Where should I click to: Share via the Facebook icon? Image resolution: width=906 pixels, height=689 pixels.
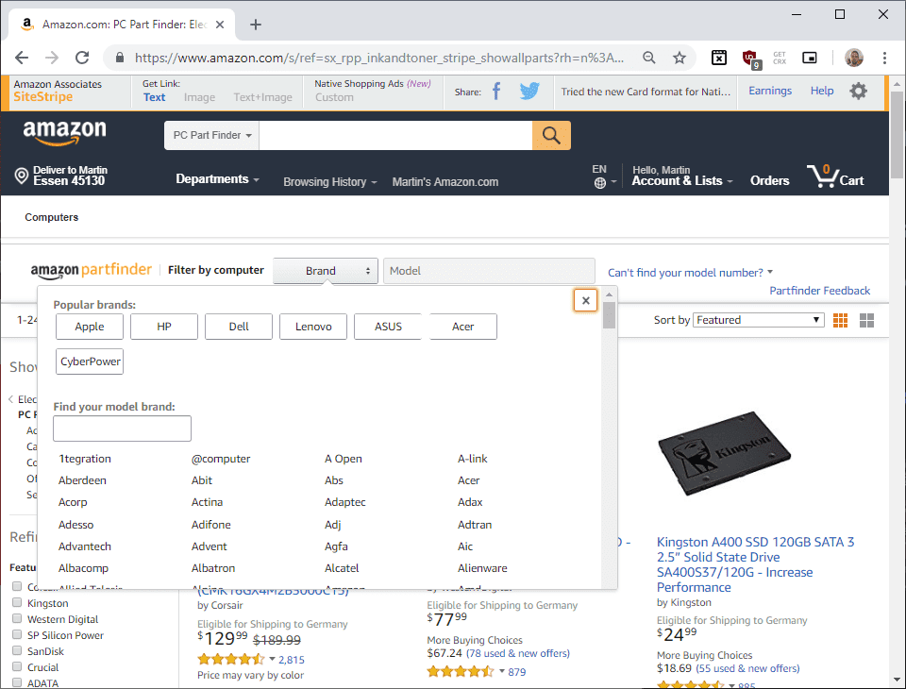point(496,92)
